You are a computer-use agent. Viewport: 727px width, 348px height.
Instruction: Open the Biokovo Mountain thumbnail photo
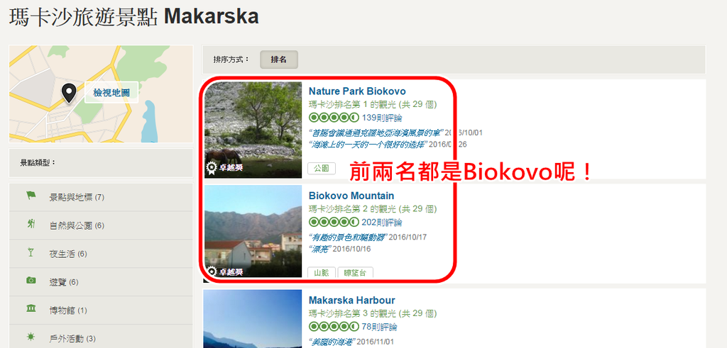pos(253,231)
